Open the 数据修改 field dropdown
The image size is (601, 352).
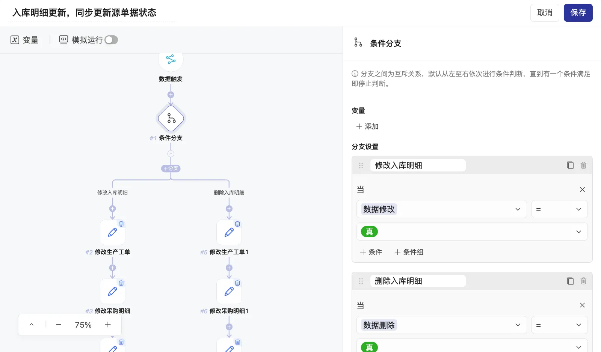tap(441, 209)
